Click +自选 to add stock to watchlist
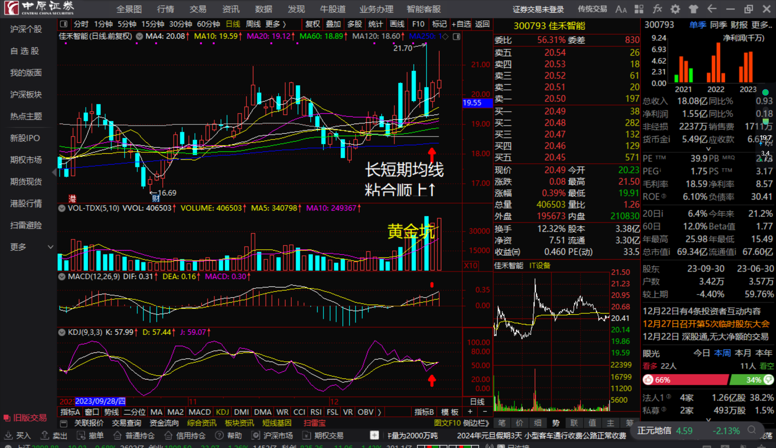 pyautogui.click(x=461, y=24)
